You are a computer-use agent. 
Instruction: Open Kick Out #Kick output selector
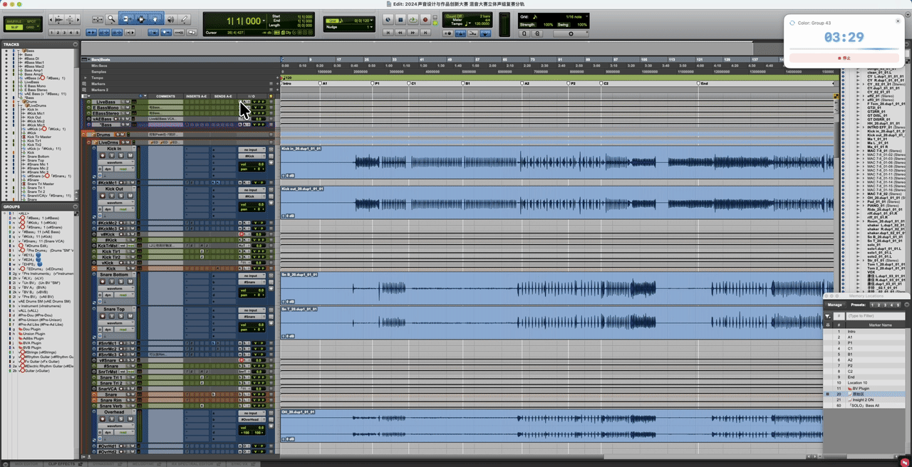tap(252, 196)
